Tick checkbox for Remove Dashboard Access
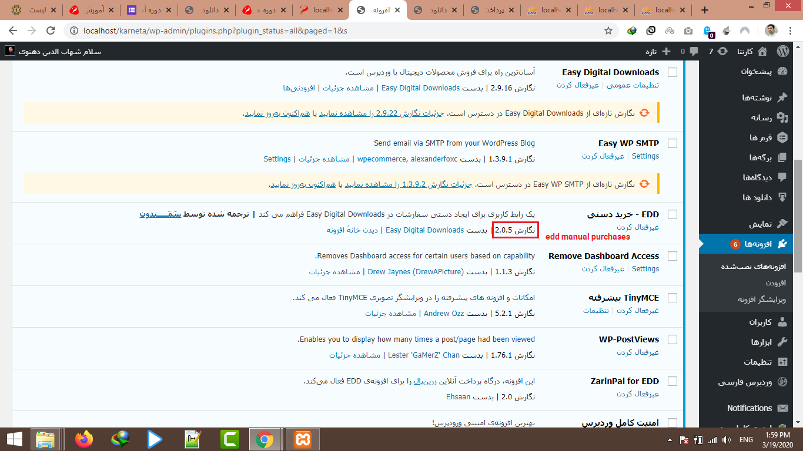803x451 pixels. (672, 256)
